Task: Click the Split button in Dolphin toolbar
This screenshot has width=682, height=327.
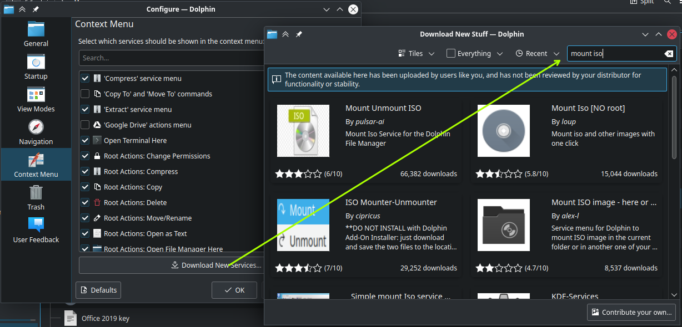Action: [642, 2]
